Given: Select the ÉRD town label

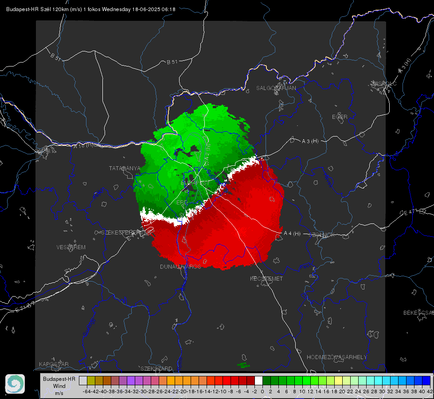Looking at the screenshot, I should point(182,203).
